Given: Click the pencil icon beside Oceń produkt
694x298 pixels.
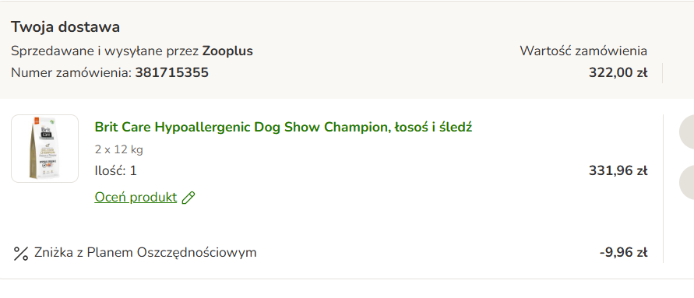Looking at the screenshot, I should pyautogui.click(x=188, y=198).
